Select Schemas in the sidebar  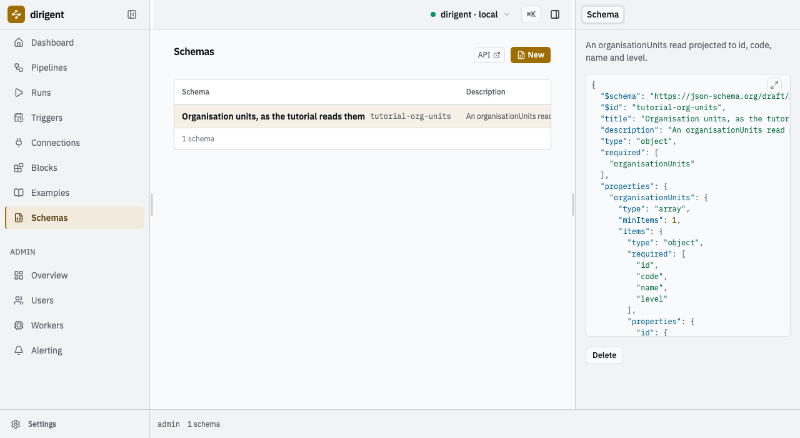tap(74, 218)
